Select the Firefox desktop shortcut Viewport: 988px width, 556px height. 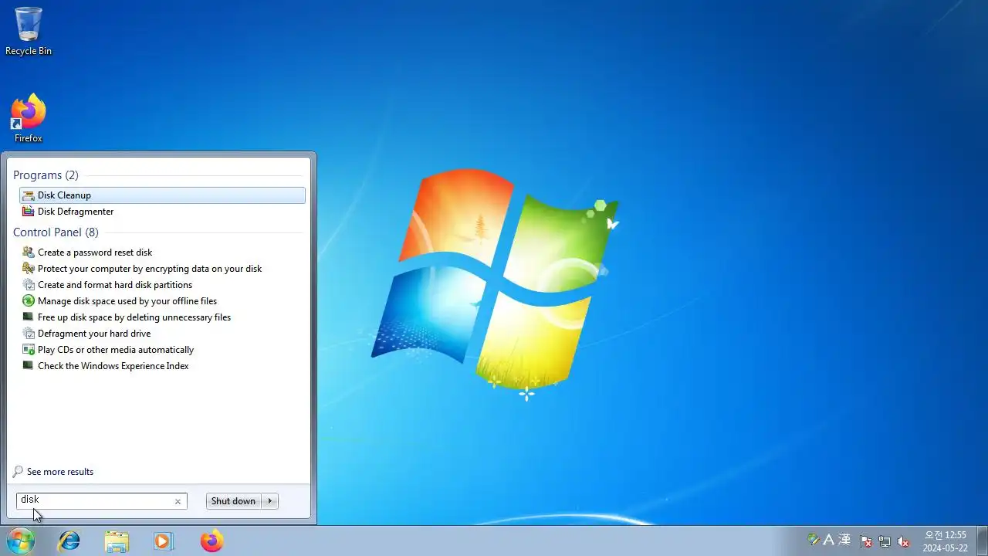pyautogui.click(x=29, y=118)
